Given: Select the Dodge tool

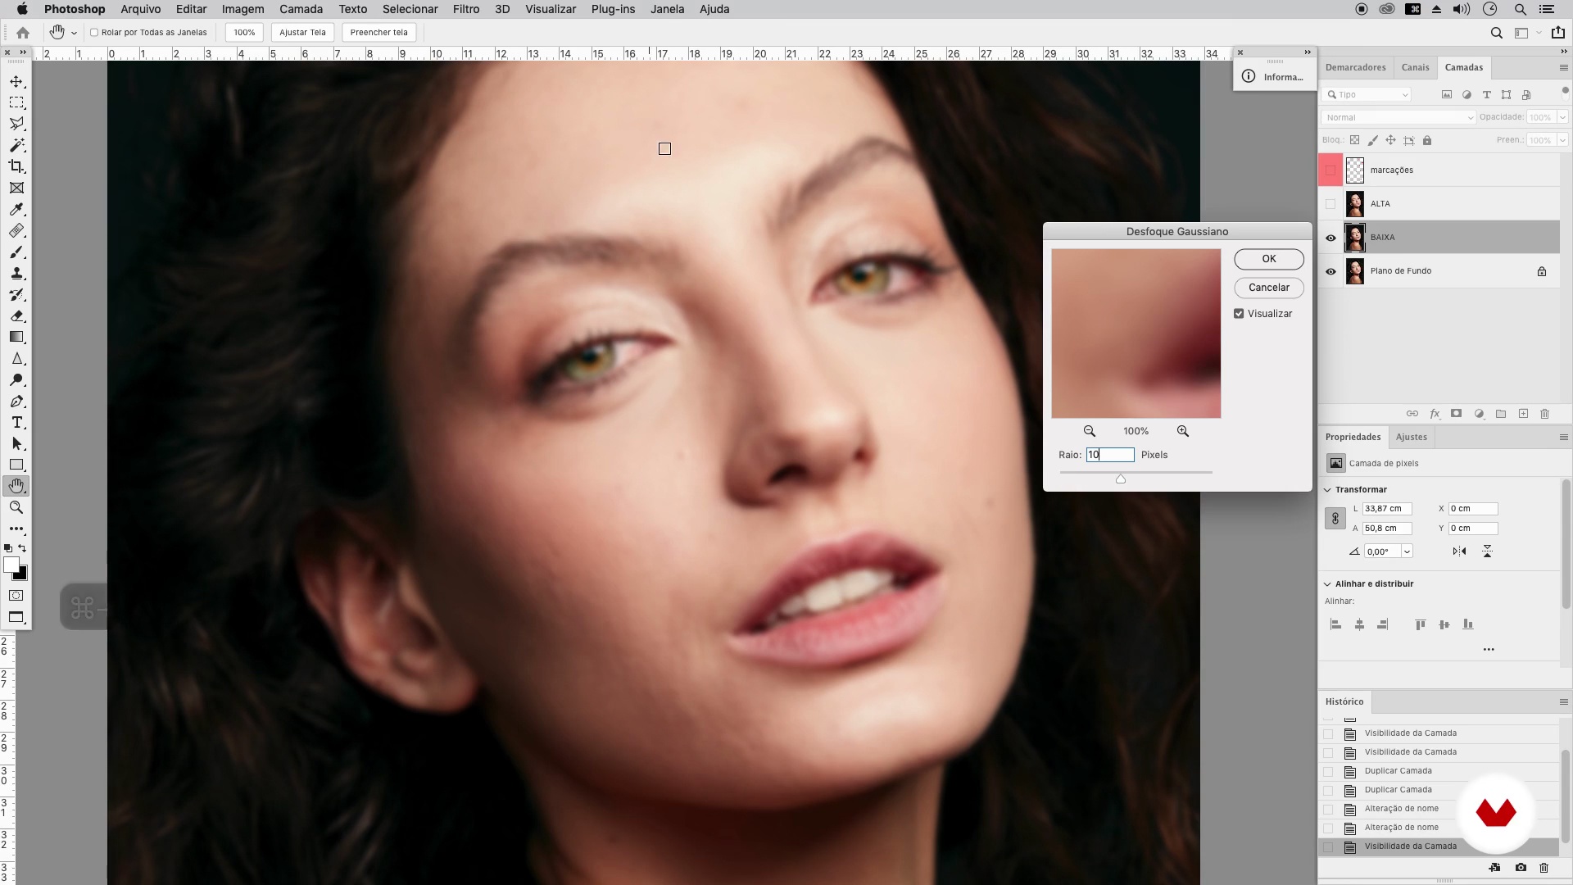Looking at the screenshot, I should click(x=16, y=380).
